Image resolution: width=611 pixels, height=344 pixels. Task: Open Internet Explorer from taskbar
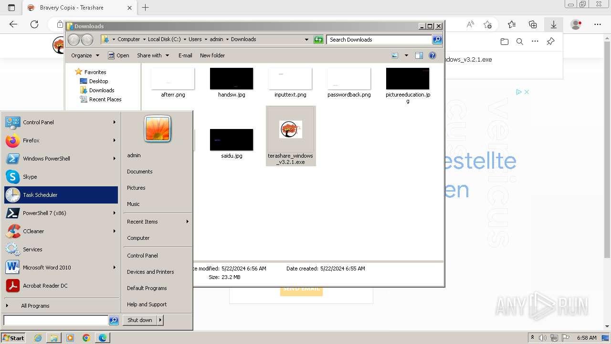coord(38,338)
